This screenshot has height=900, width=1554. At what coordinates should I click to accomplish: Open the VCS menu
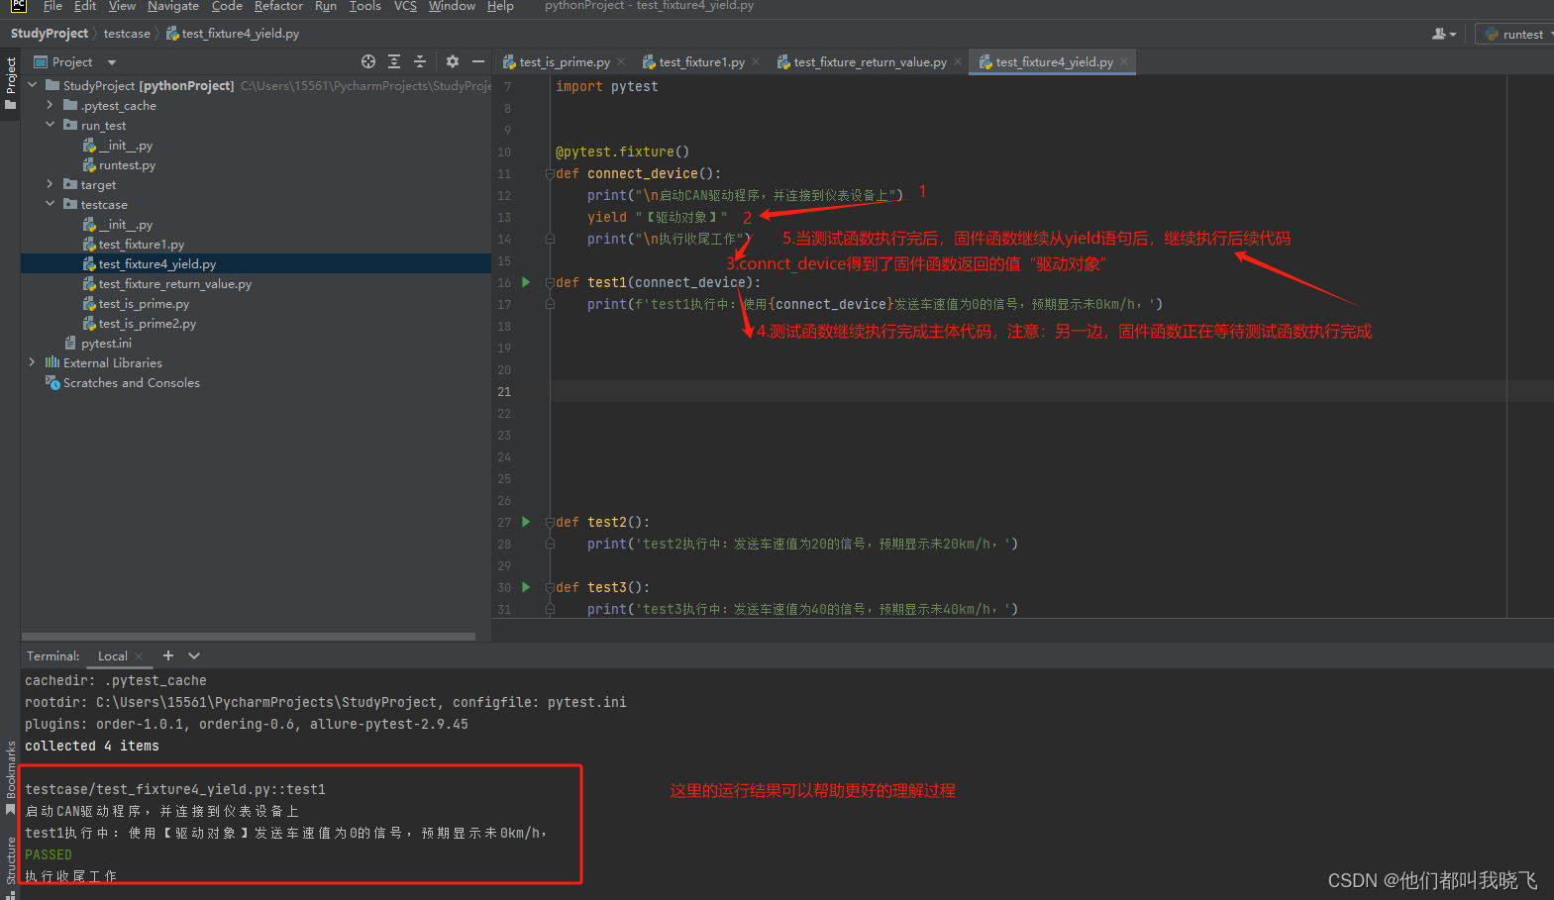coord(405,6)
